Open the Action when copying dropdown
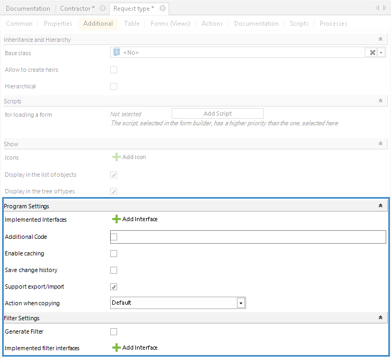 pyautogui.click(x=241, y=303)
